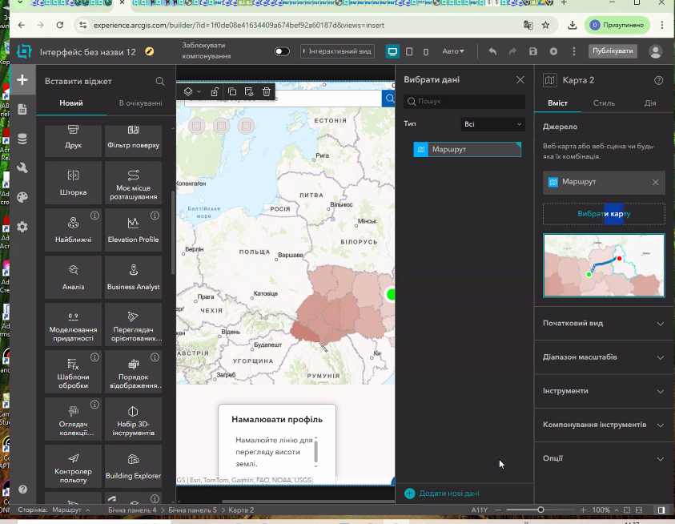Click the Додати нові дані link
The height and width of the screenshot is (524, 675).
[448, 494]
